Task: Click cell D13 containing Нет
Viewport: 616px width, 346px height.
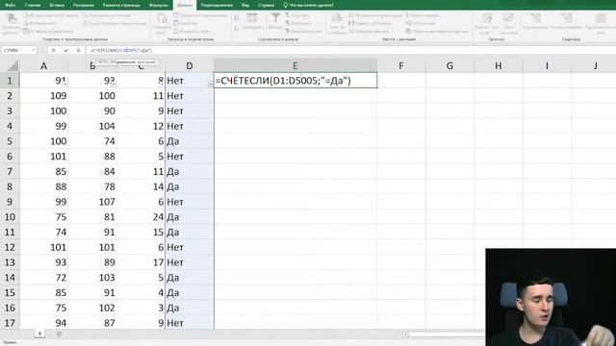Action: [x=190, y=262]
